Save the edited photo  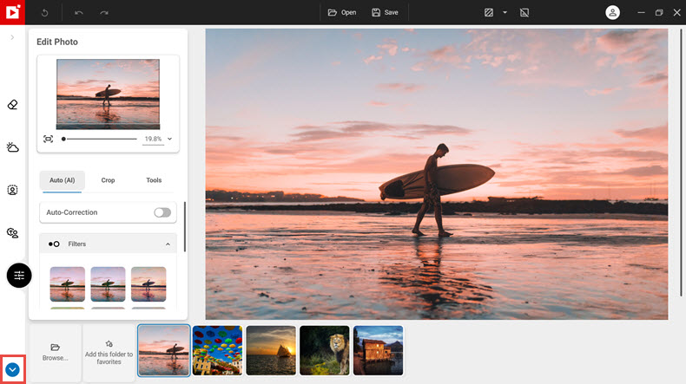pyautogui.click(x=385, y=13)
